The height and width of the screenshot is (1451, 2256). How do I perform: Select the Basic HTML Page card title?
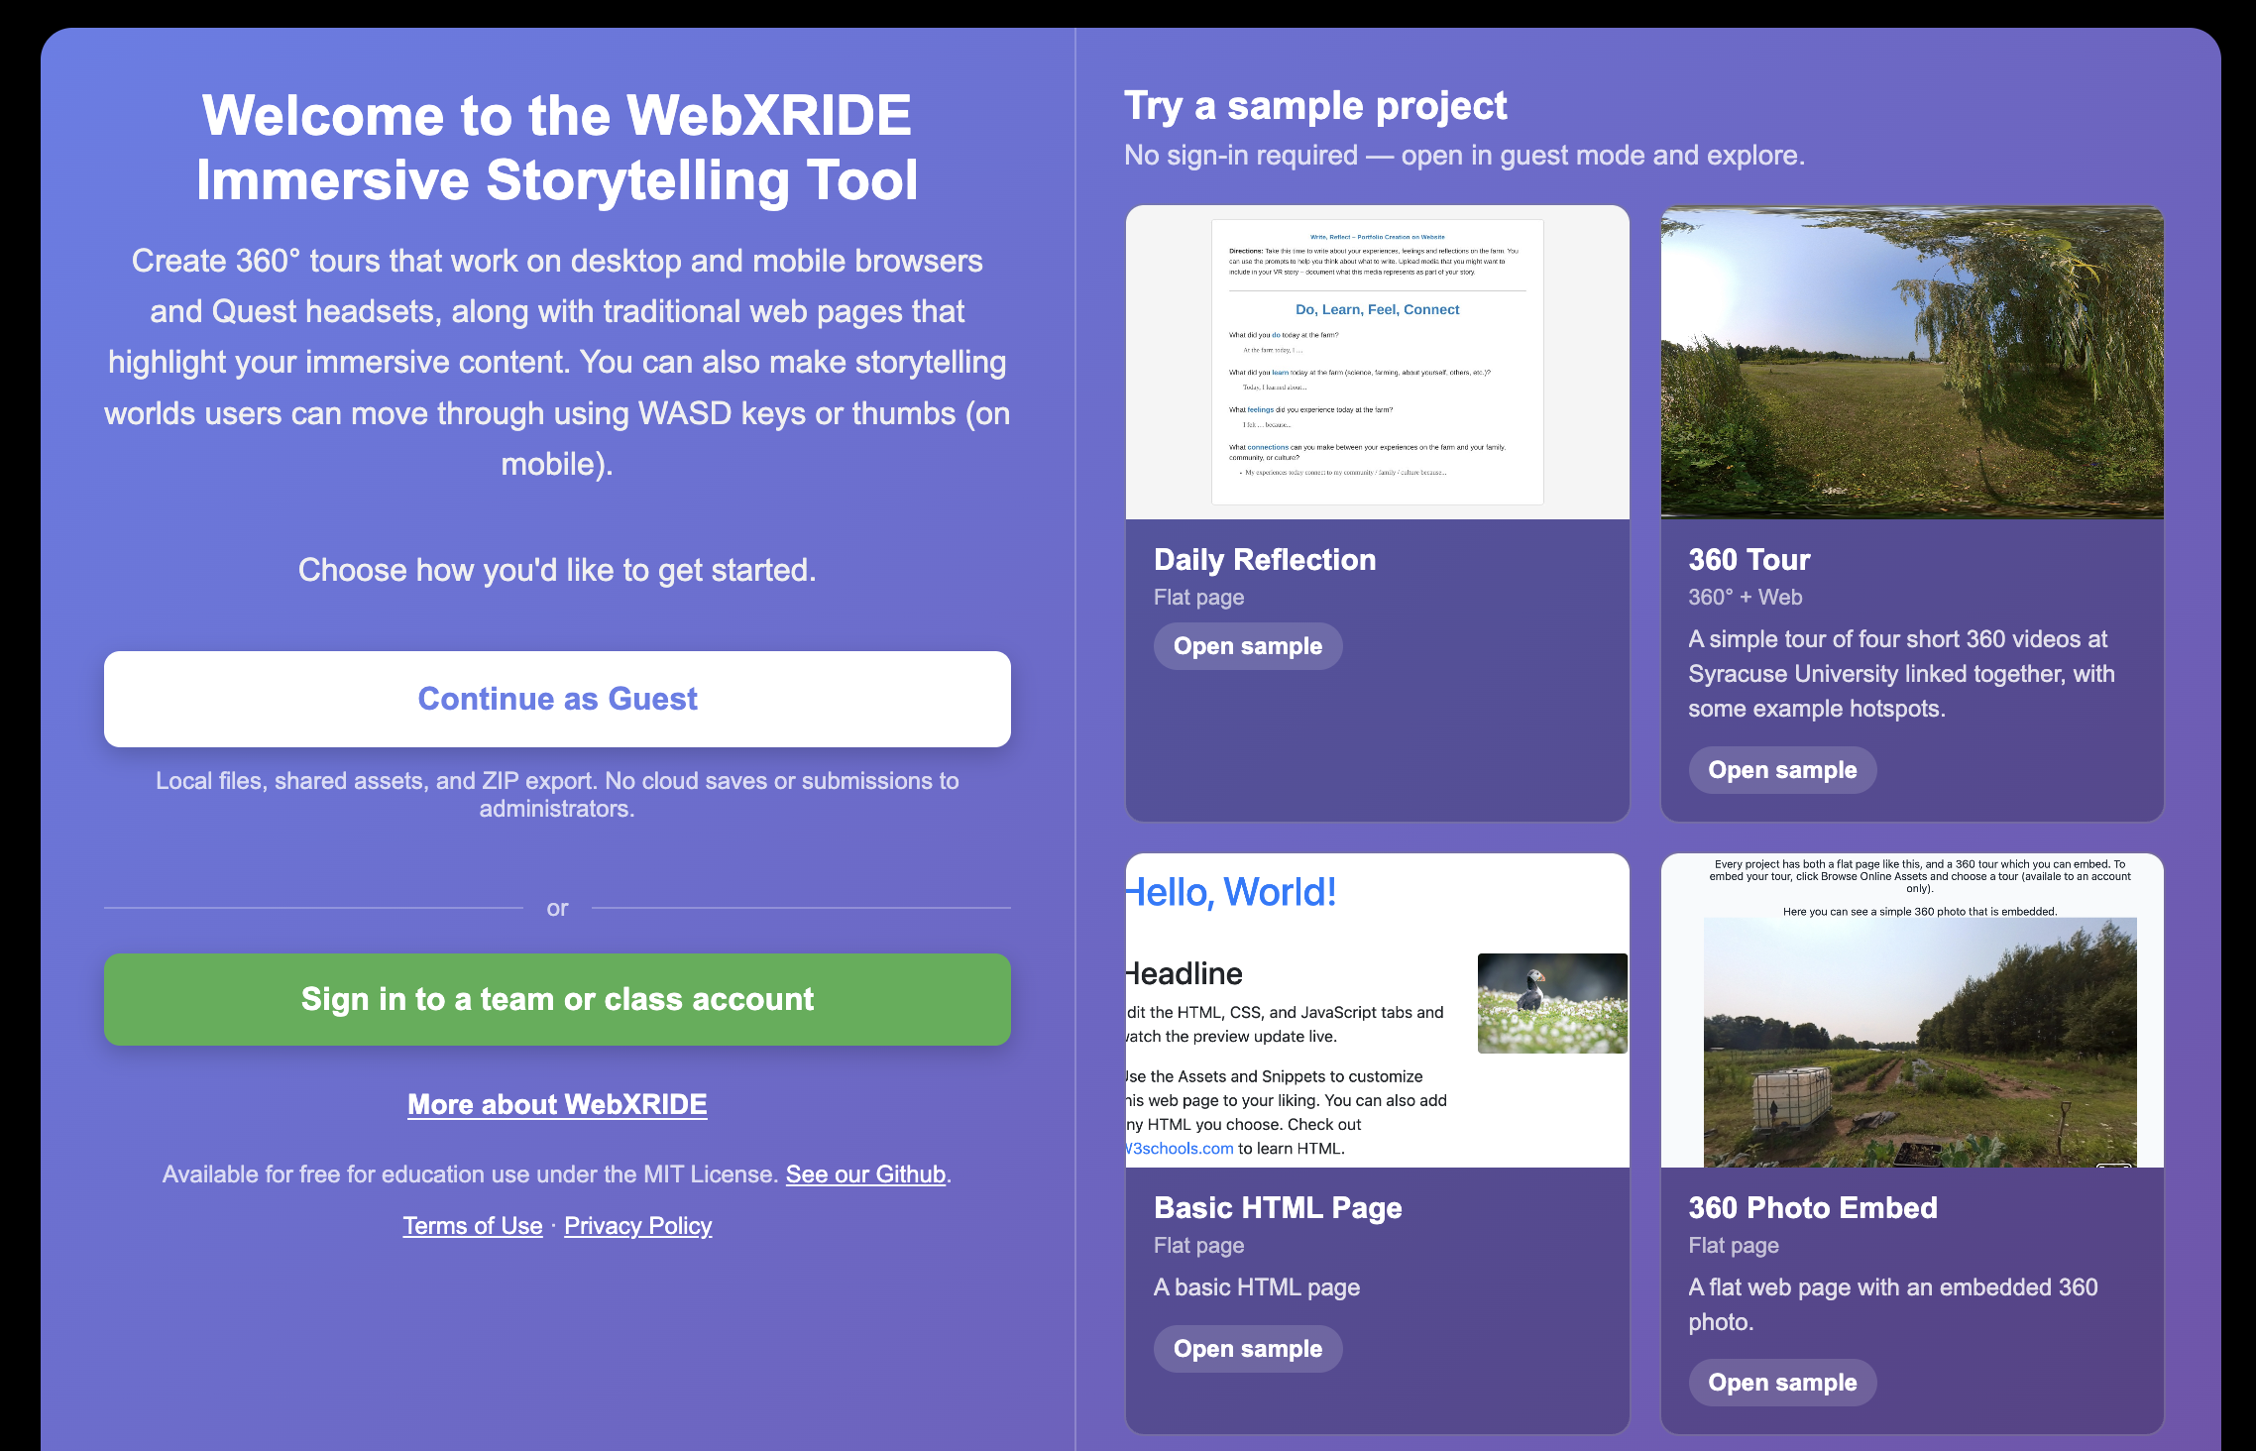1278,1208
